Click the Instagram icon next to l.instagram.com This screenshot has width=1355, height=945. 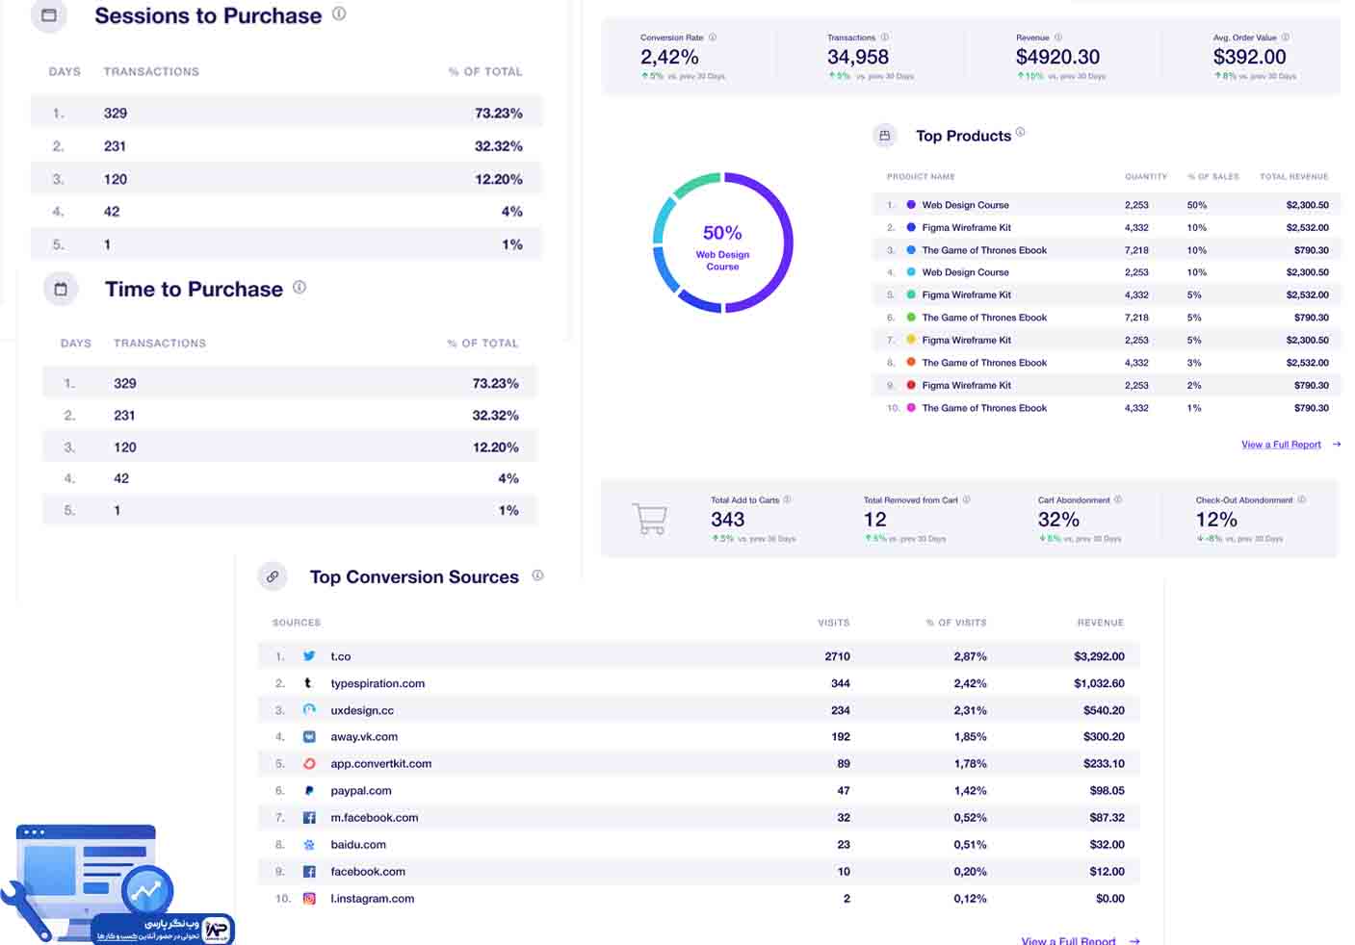tap(309, 898)
